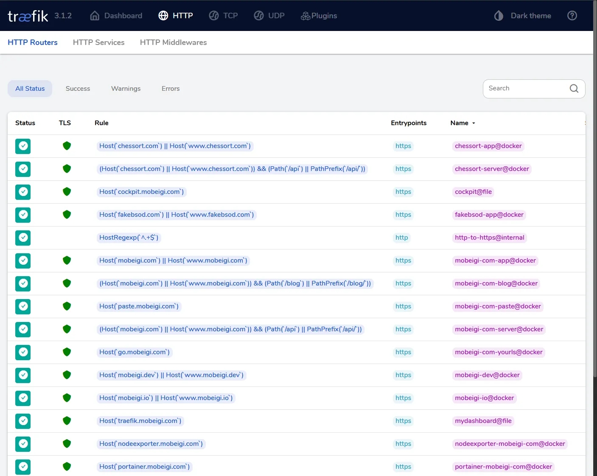Click the success status icon for chessort-app router
The height and width of the screenshot is (476, 597).
tap(23, 146)
